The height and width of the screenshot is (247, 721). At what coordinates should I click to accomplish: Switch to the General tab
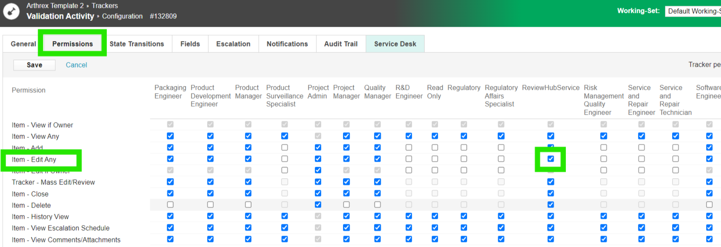(x=23, y=44)
